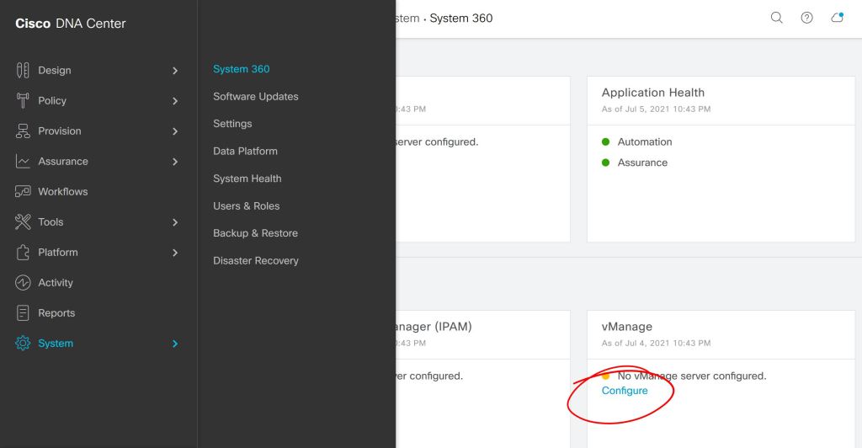This screenshot has height=448, width=862.
Task: Open the Reports sidebar item
Action: (56, 313)
